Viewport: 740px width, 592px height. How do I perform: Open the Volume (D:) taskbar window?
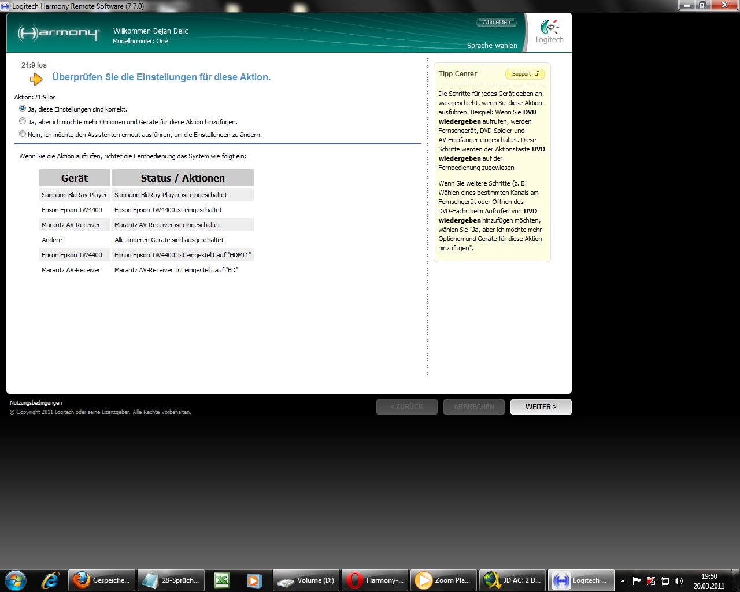click(306, 580)
